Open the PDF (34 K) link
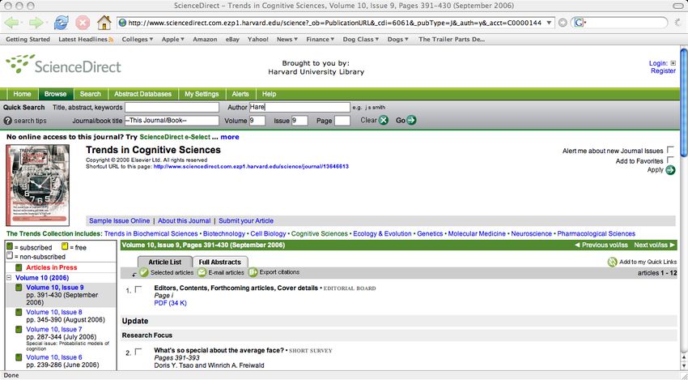688x380 pixels. (x=170, y=303)
